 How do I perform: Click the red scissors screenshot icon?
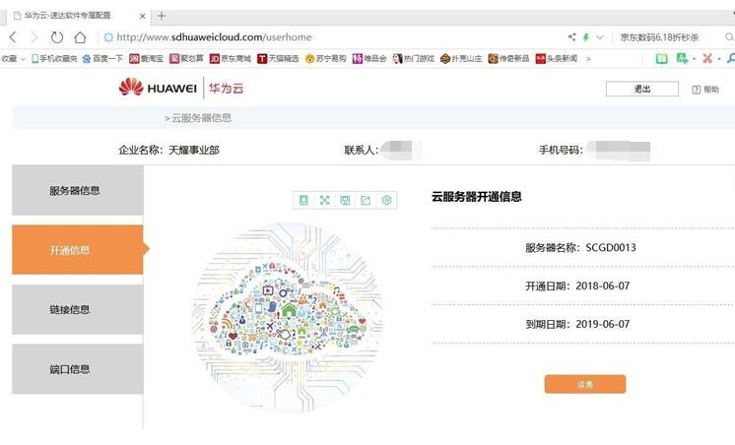[707, 58]
